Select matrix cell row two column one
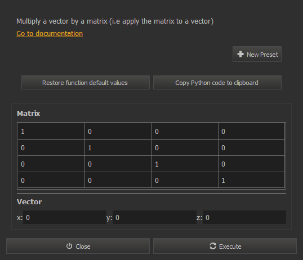The height and width of the screenshot is (260, 303). pos(51,147)
